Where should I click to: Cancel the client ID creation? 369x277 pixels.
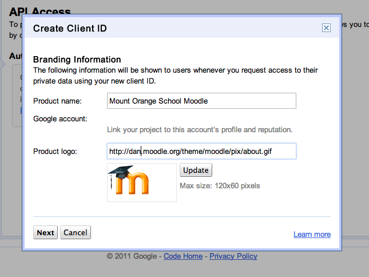pyautogui.click(x=76, y=232)
